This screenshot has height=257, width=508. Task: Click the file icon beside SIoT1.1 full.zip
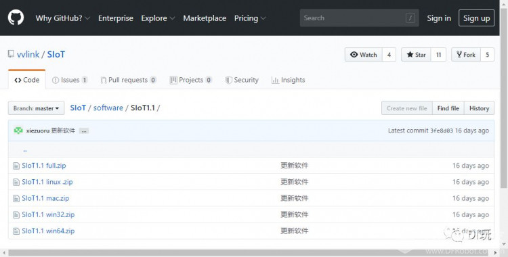16,166
